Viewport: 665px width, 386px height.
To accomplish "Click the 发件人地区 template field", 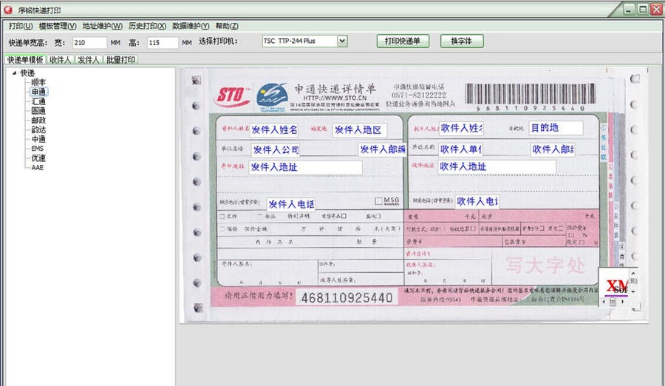I will 360,130.
